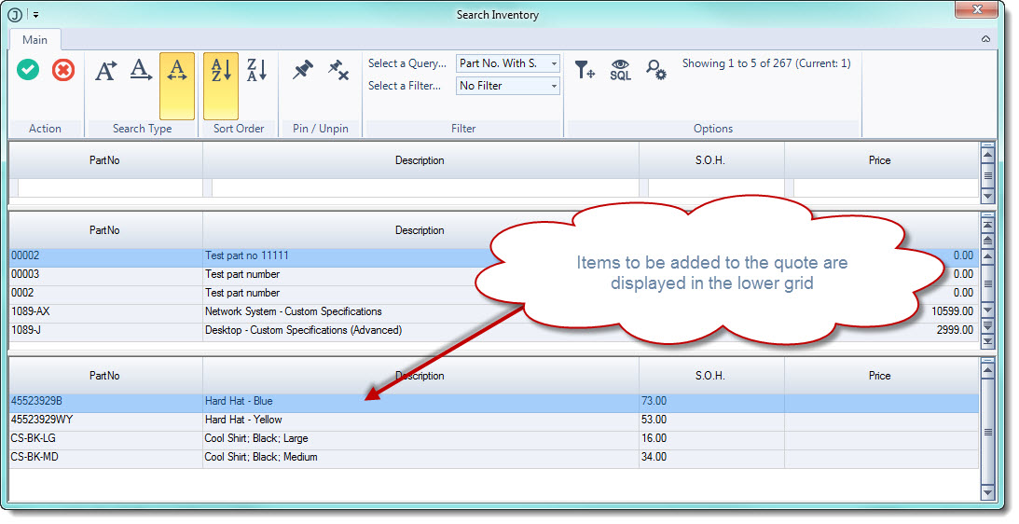Toggle the highlighted 'contains' search type icon
1019x524 pixels.
pos(177,86)
